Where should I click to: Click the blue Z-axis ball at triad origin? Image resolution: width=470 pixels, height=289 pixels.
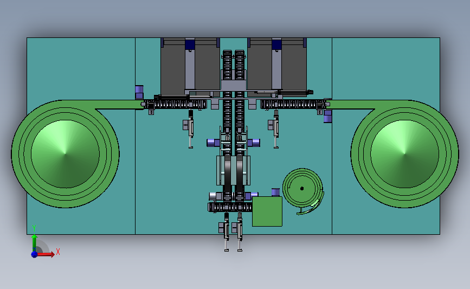[x=34, y=254]
